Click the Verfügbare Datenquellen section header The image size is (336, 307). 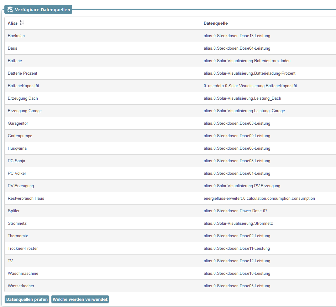38,10
